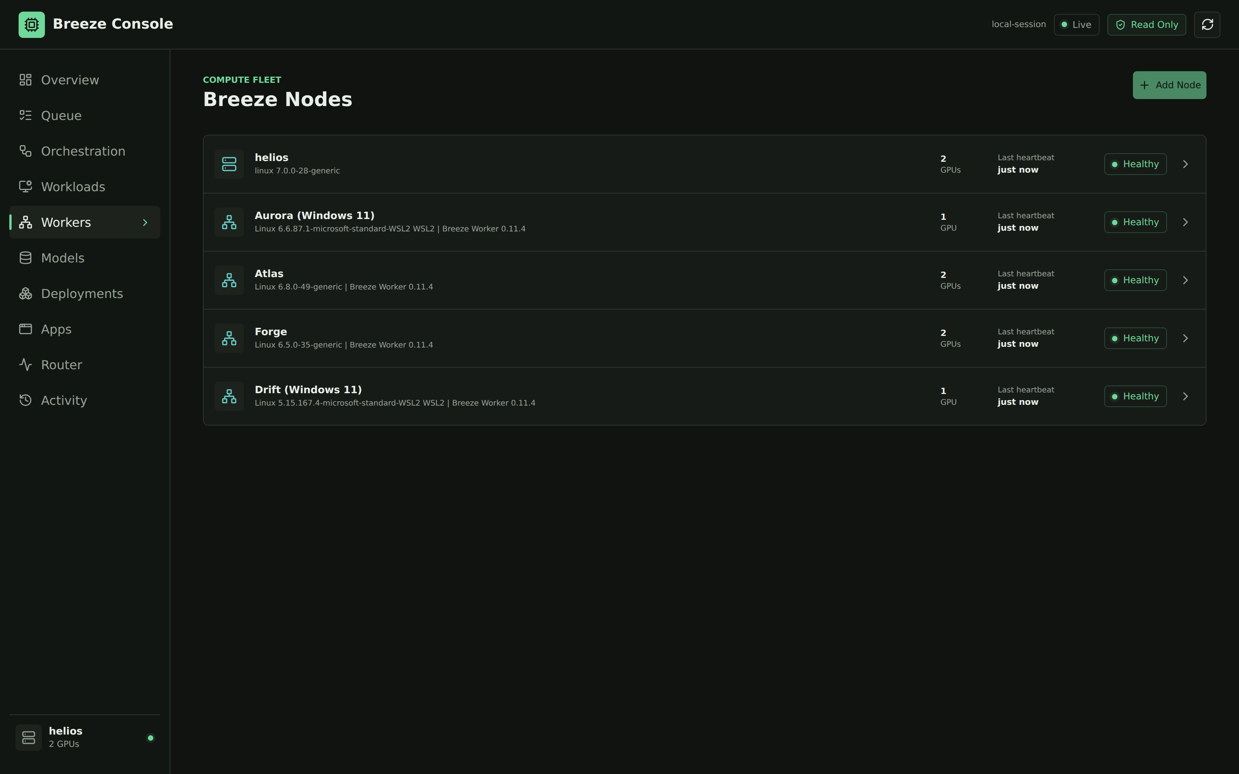Screen dimensions: 1239x774
Task: Click the network icon of the Forge node row
Action: tap(229, 338)
